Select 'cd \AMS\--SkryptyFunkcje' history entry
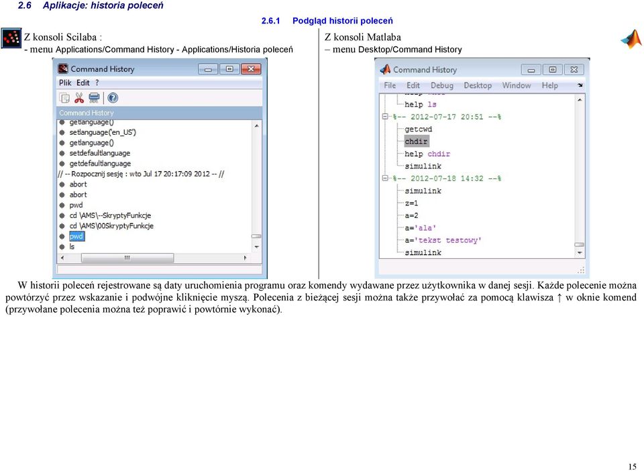The width and height of the screenshot is (644, 471). 110,215
